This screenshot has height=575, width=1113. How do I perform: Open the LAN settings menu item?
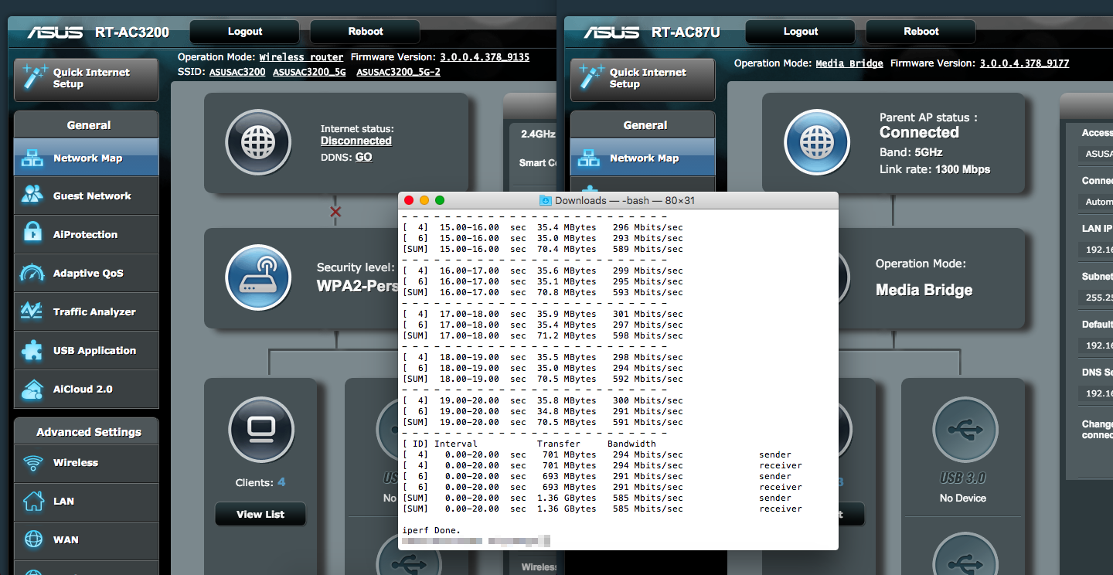[x=63, y=502]
